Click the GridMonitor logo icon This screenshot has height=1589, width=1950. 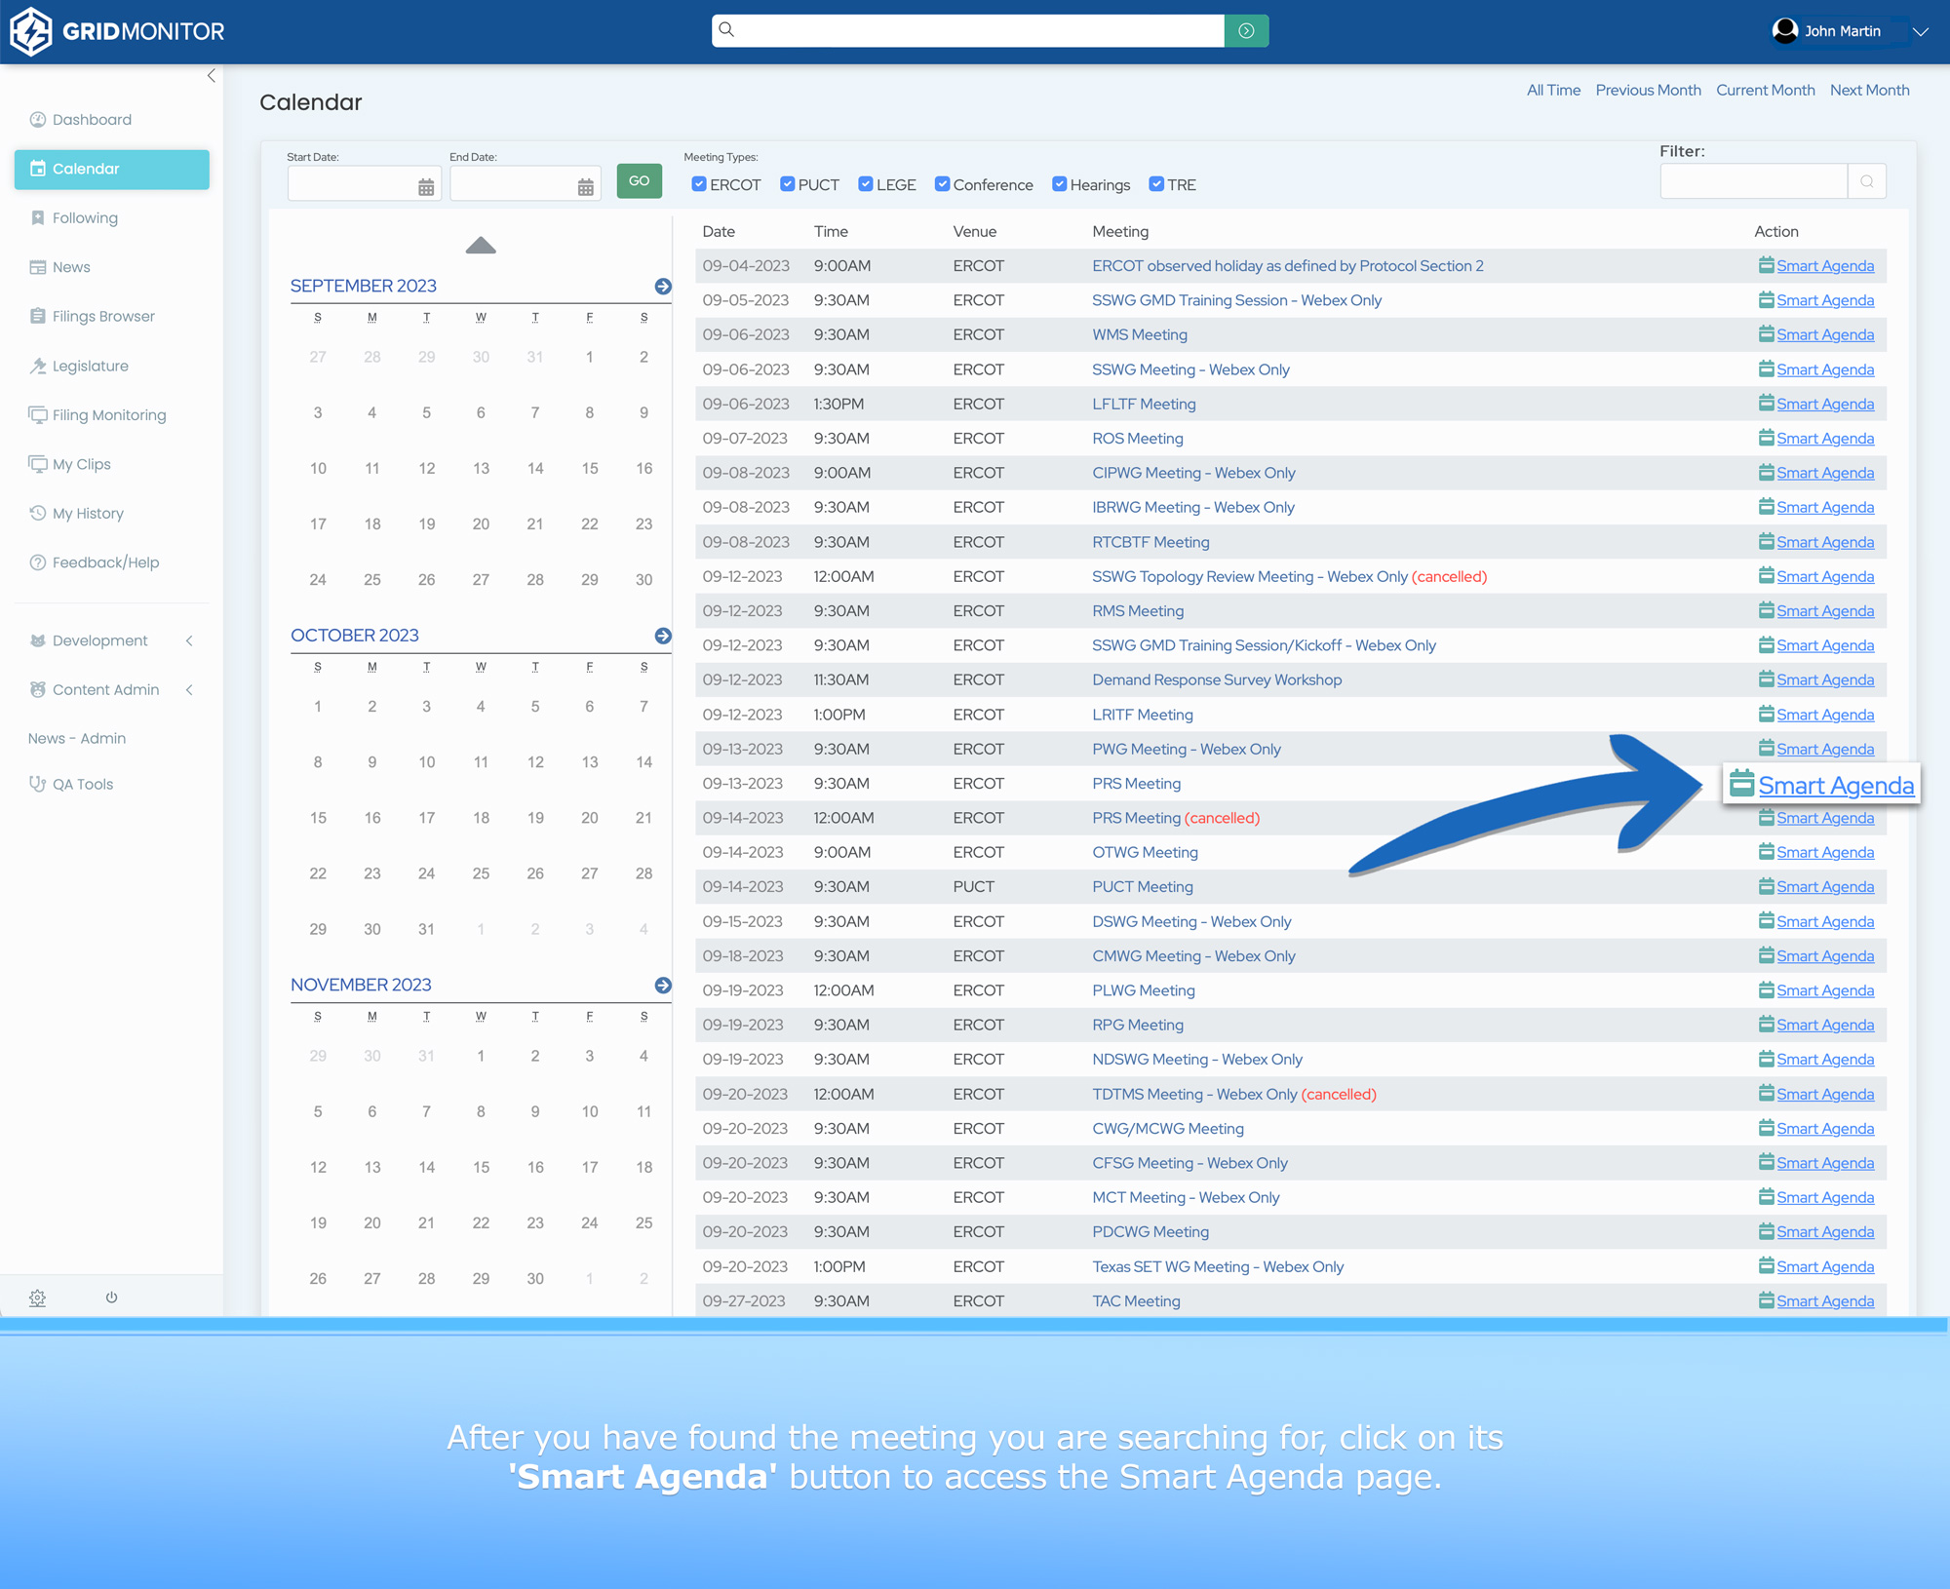(x=31, y=31)
